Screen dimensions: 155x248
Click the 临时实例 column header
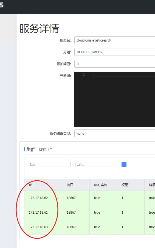tap(103, 185)
